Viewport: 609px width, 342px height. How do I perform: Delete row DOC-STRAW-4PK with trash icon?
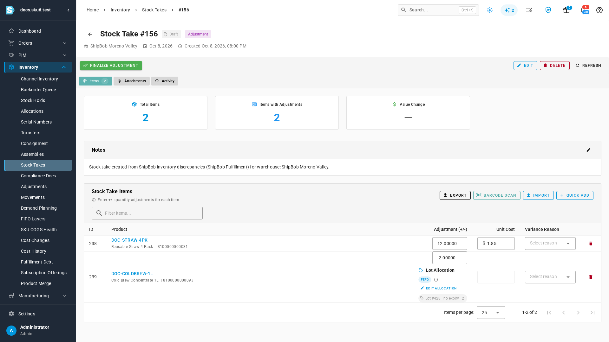pyautogui.click(x=591, y=244)
